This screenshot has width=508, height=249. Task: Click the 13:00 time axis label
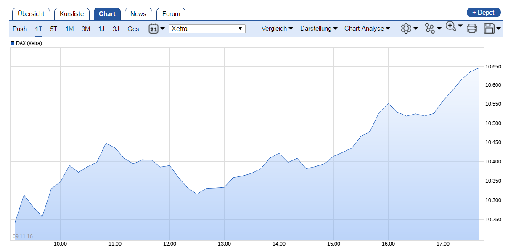(x=224, y=244)
